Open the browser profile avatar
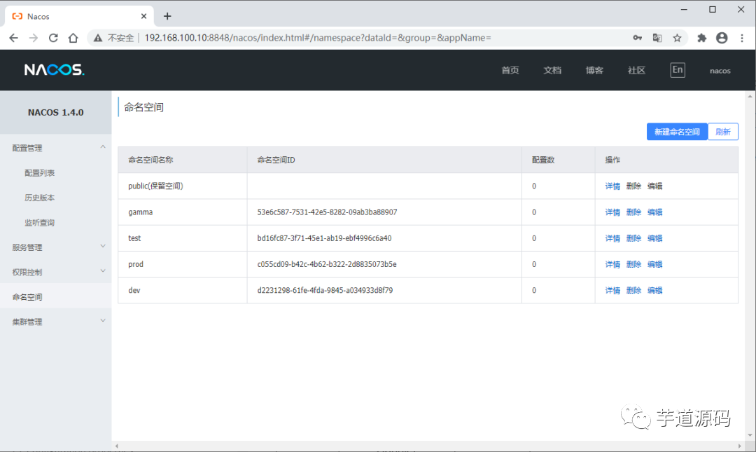Viewport: 756px width, 452px height. (722, 38)
